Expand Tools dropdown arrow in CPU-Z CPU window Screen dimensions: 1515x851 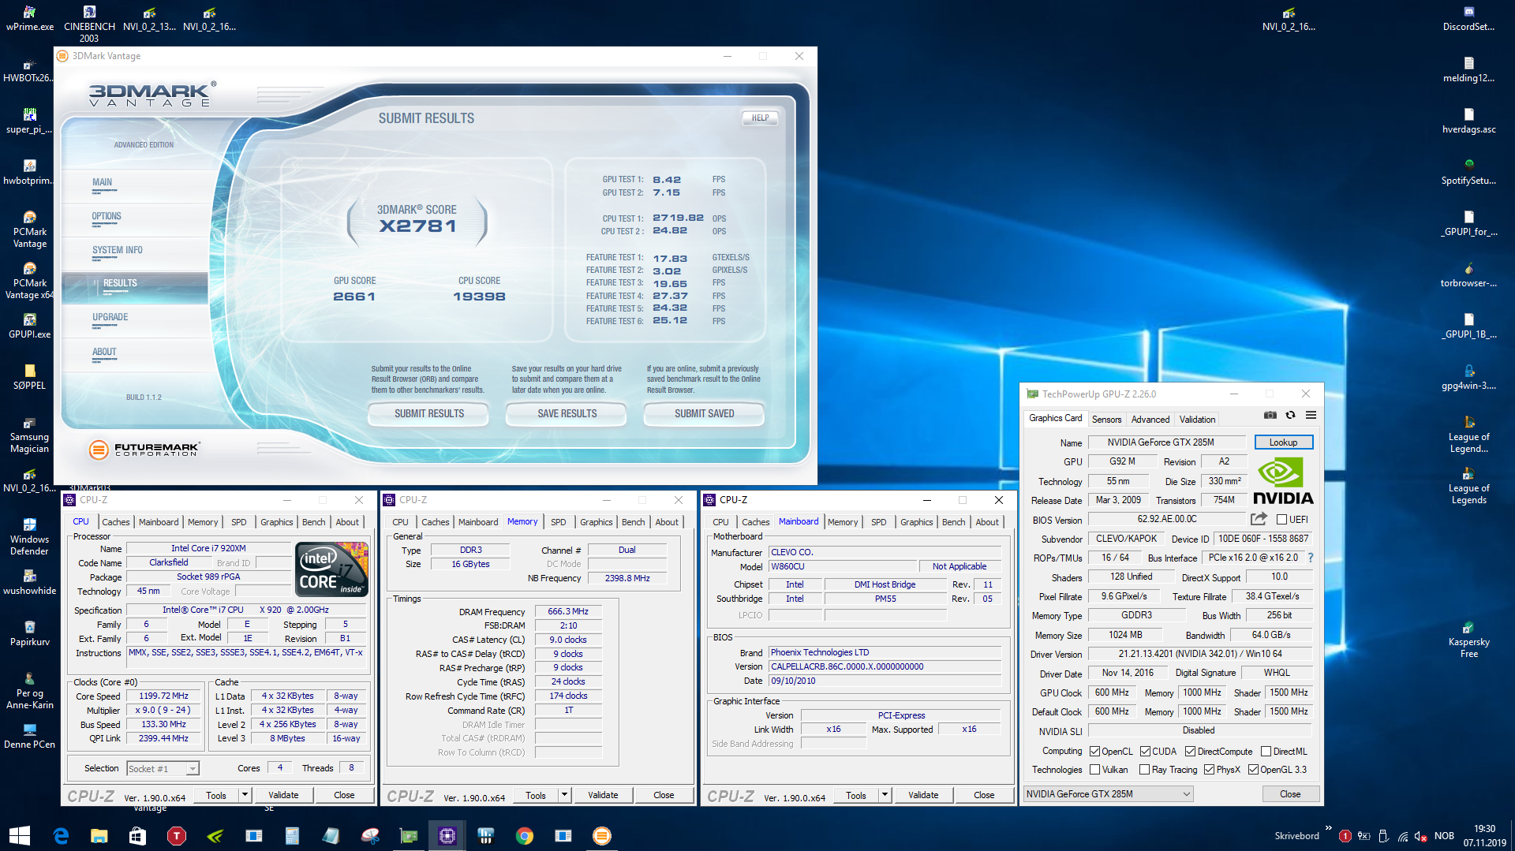point(245,794)
